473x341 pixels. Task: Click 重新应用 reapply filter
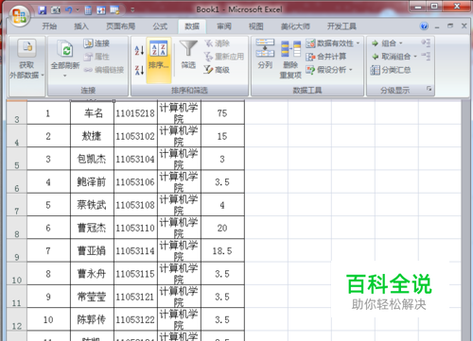224,57
